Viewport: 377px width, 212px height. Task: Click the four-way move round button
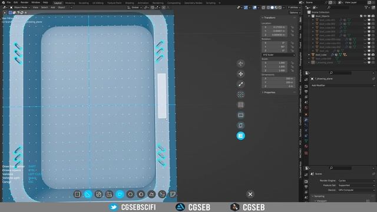tap(241, 74)
